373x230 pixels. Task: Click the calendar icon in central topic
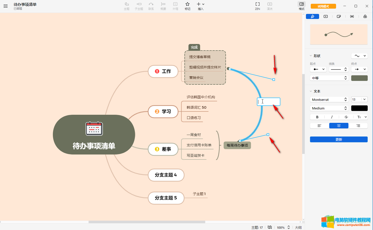point(94,128)
